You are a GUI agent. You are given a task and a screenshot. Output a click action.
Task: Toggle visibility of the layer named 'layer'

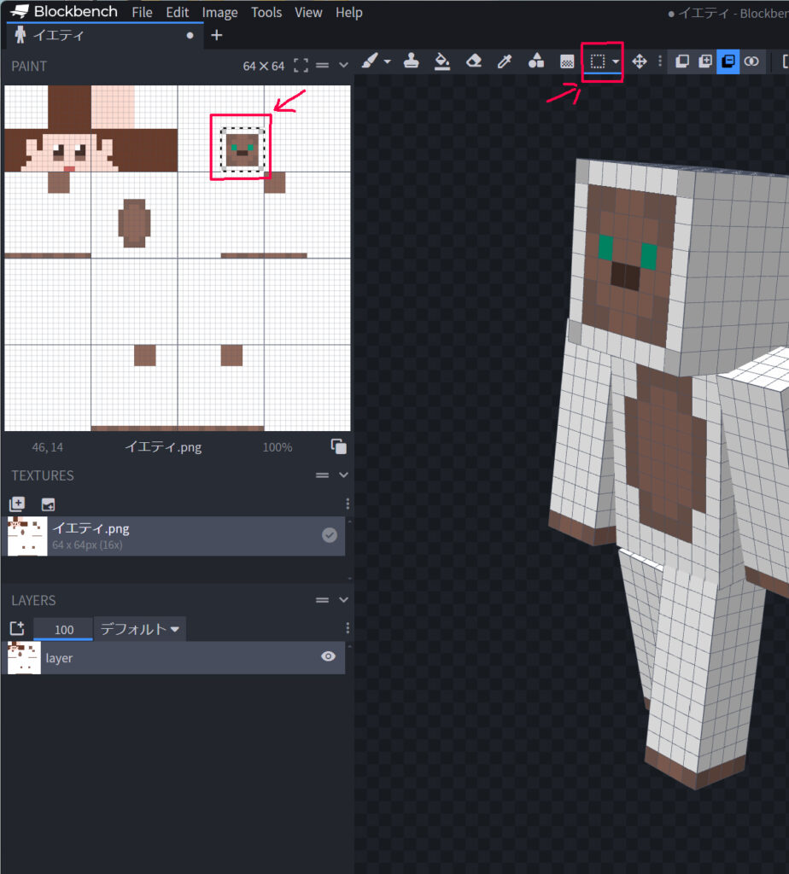(328, 656)
